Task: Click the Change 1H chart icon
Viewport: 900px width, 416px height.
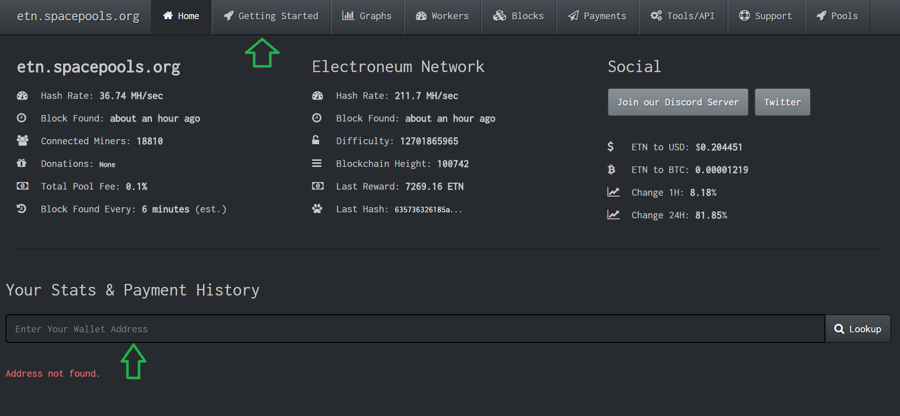Action: click(x=613, y=192)
